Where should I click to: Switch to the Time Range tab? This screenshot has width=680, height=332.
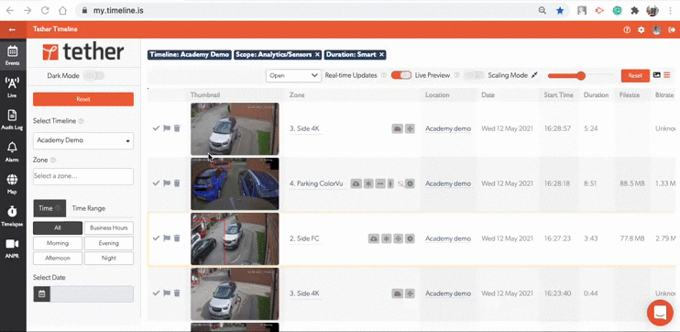click(89, 208)
